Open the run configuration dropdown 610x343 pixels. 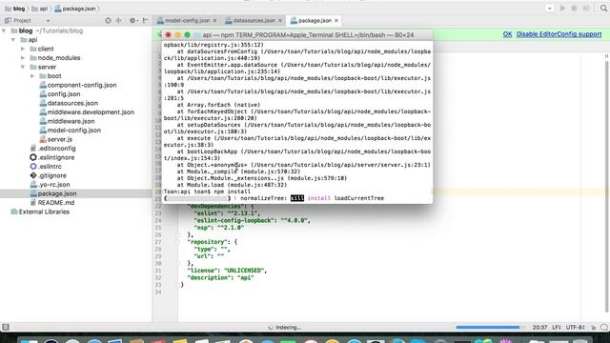point(549,9)
